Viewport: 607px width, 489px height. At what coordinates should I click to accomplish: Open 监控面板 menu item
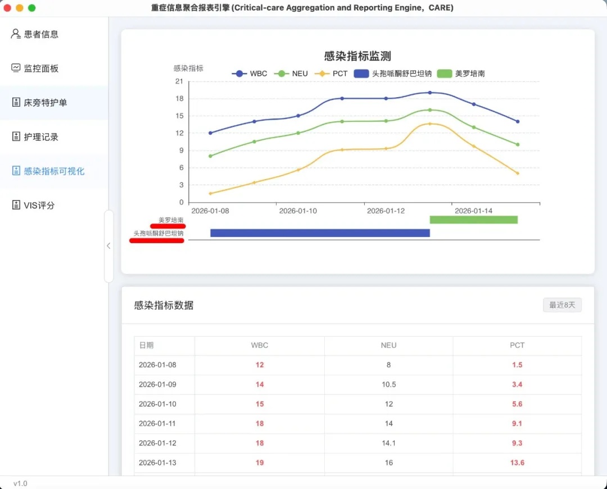click(x=54, y=68)
